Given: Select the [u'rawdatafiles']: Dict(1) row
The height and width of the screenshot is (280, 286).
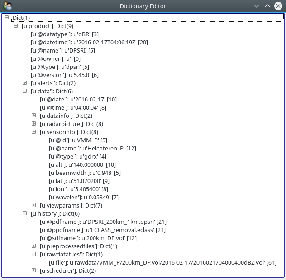Looking at the screenshot, I should 71,255.
